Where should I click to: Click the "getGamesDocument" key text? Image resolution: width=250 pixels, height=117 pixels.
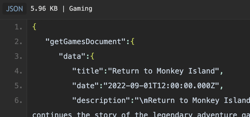click(x=86, y=42)
